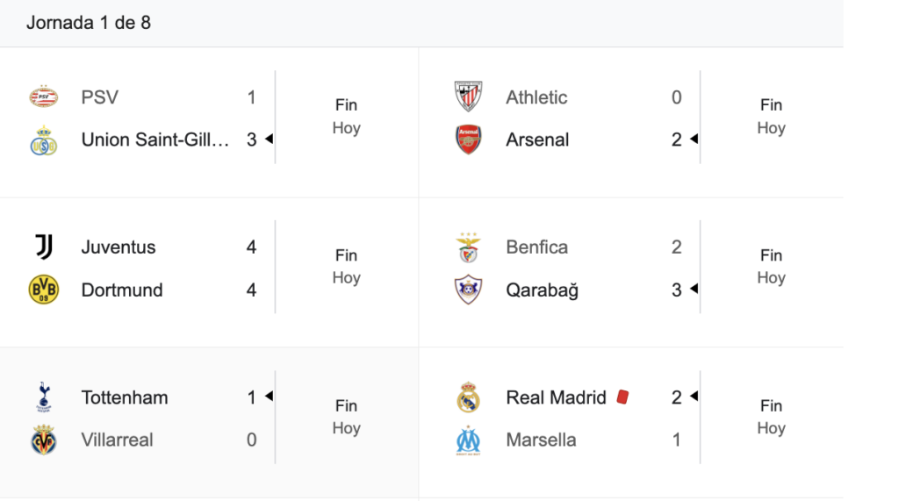Click the winner arrow beside Union Saint-Gilloise score
Viewport: 899px width, 501px height.
270,139
